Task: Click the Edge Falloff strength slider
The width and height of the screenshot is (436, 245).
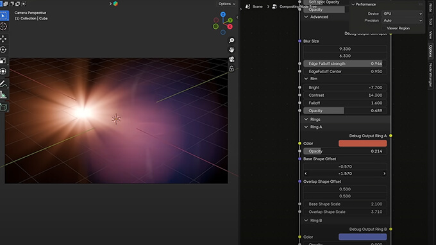Action: (x=345, y=63)
